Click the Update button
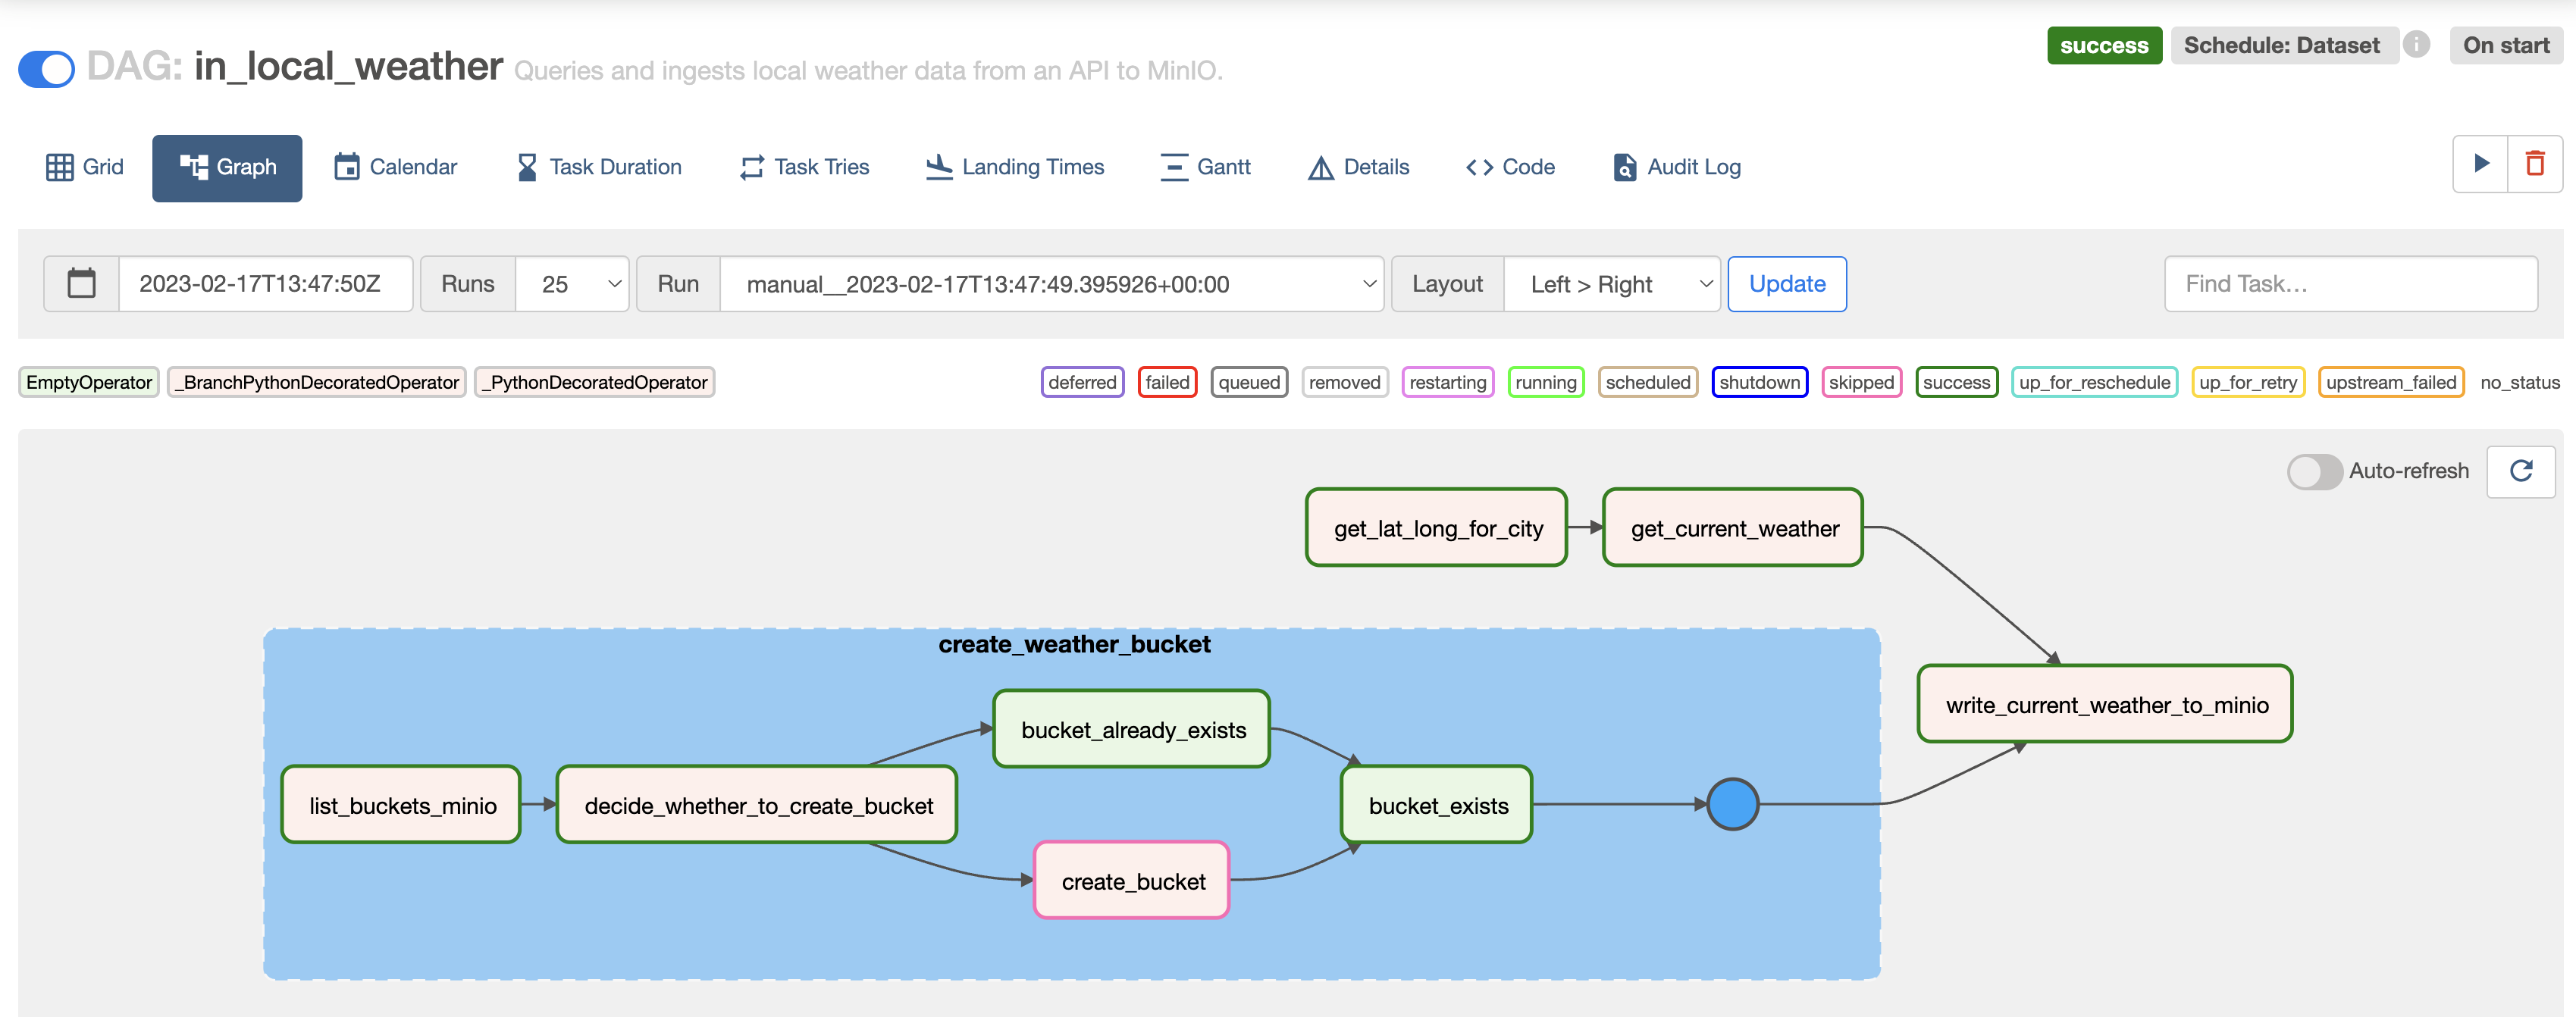Screen dimensions: 2576x1017 tap(1786, 284)
